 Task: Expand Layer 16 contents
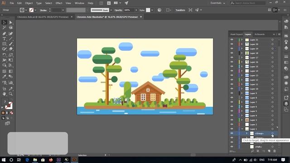coord(242,62)
